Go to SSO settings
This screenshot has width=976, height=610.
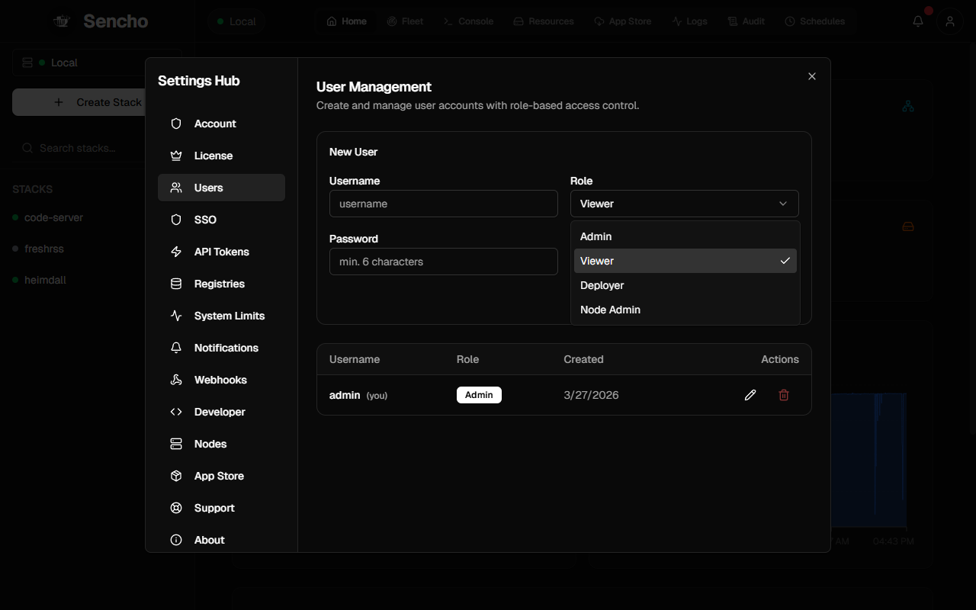[x=221, y=220]
